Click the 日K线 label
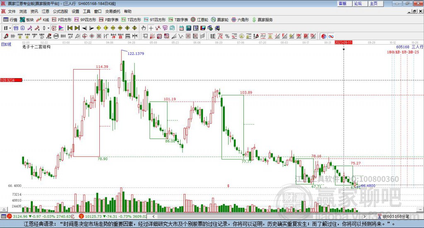This screenshot has height=228, width=424. coord(6,44)
